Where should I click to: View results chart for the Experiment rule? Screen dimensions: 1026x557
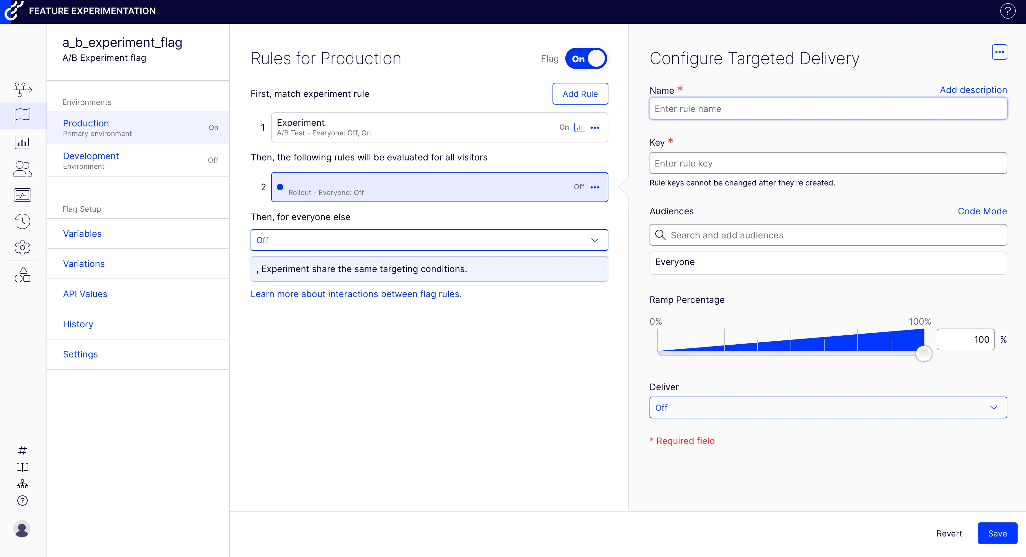click(x=579, y=127)
